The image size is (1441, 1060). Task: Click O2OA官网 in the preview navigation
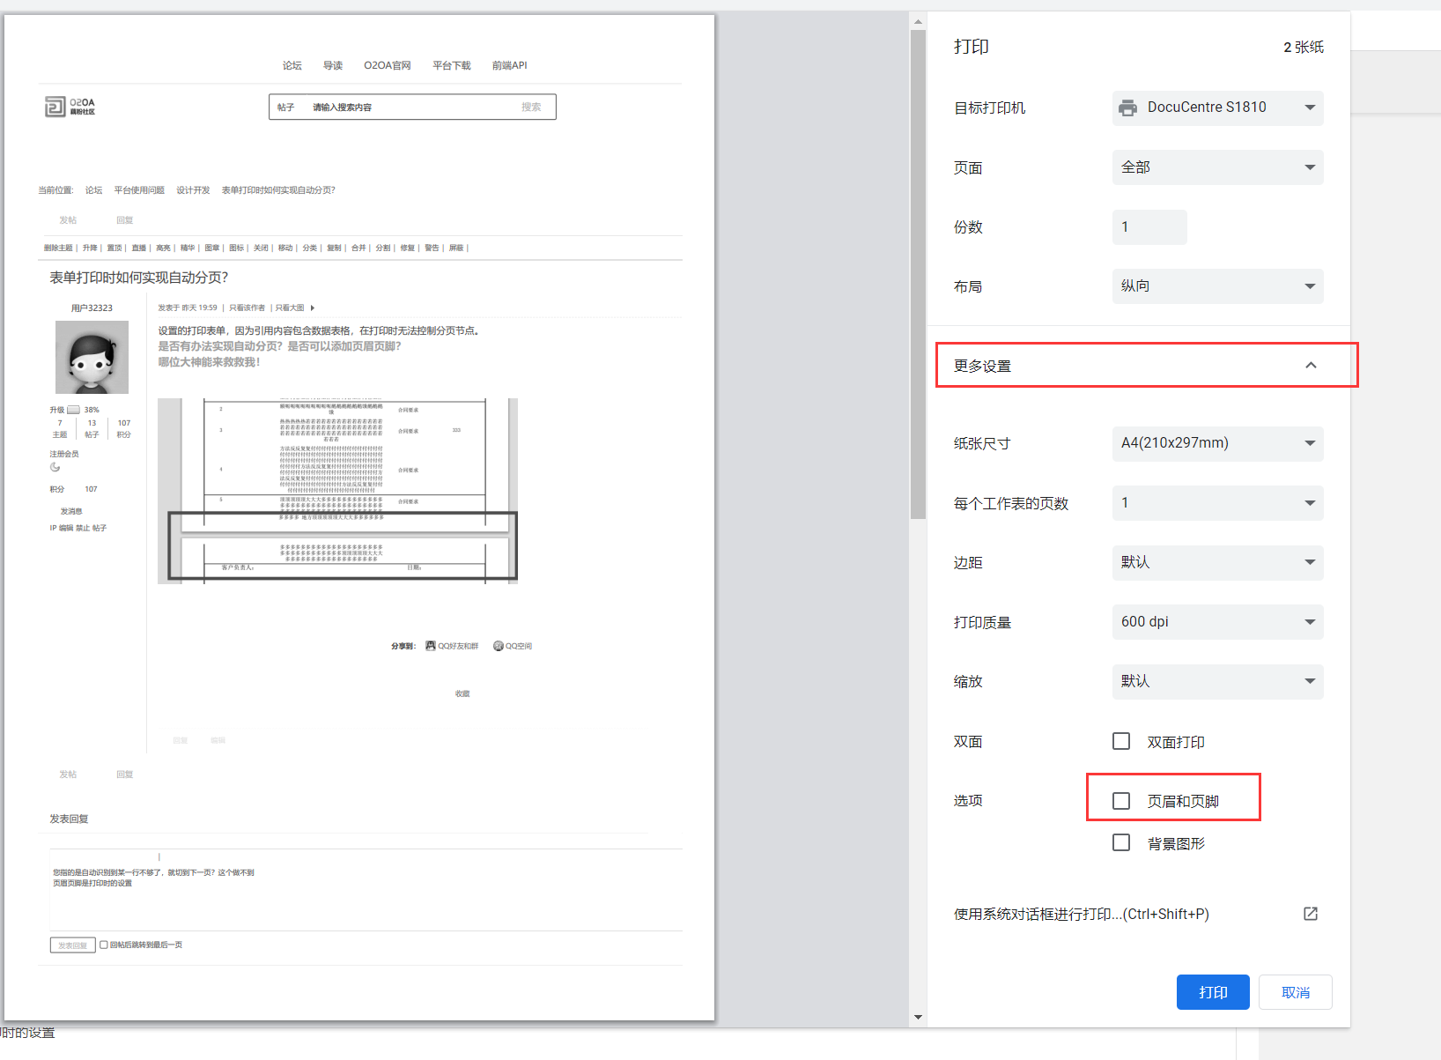coord(388,65)
